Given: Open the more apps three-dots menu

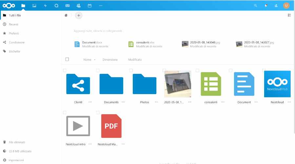Looking at the screenshot, I should (101, 6).
